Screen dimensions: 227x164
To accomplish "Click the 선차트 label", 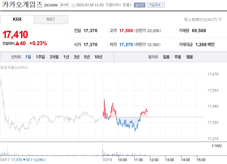I will click(16, 57).
